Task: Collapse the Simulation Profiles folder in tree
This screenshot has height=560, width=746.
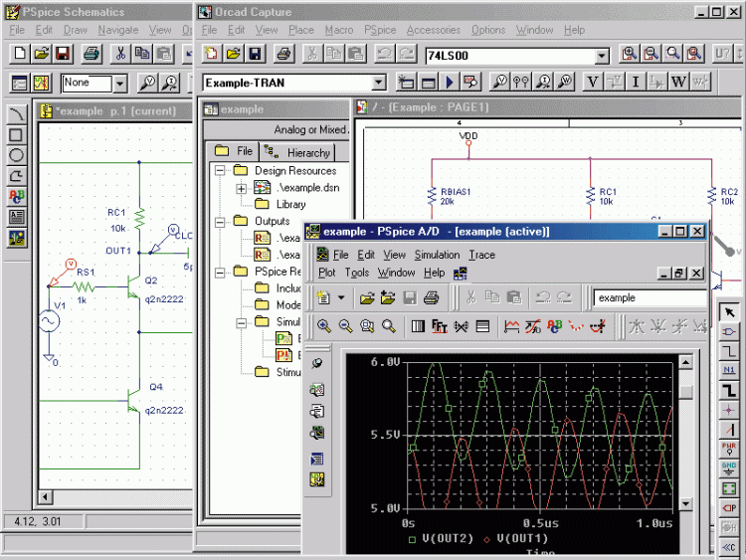Action: [x=242, y=322]
